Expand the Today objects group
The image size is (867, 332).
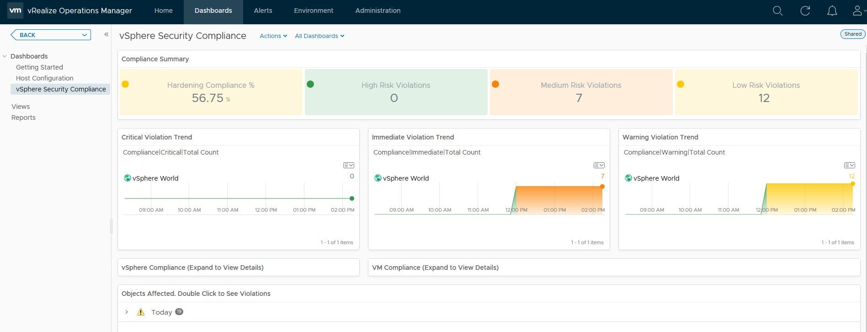pos(127,312)
